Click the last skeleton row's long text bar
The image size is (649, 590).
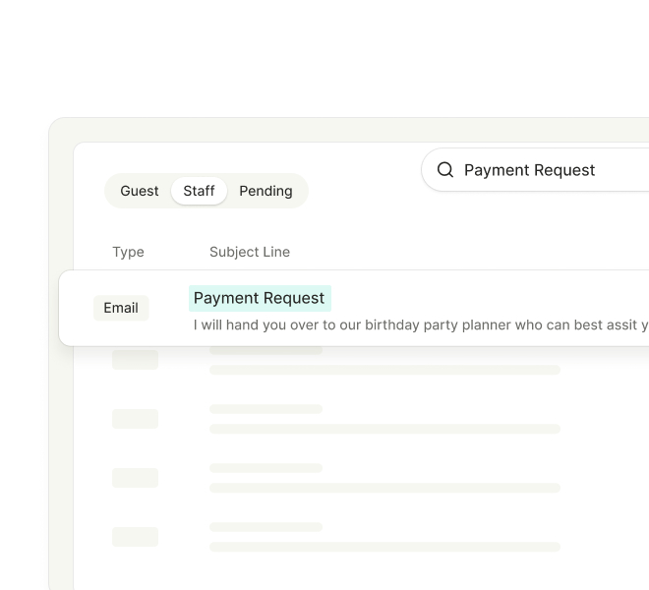click(384, 547)
